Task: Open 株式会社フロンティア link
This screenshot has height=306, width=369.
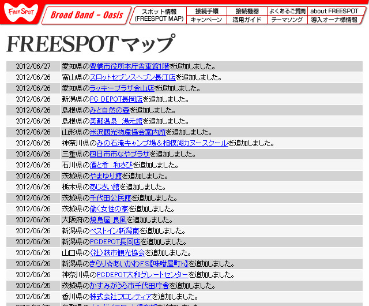Action: tap(121, 297)
